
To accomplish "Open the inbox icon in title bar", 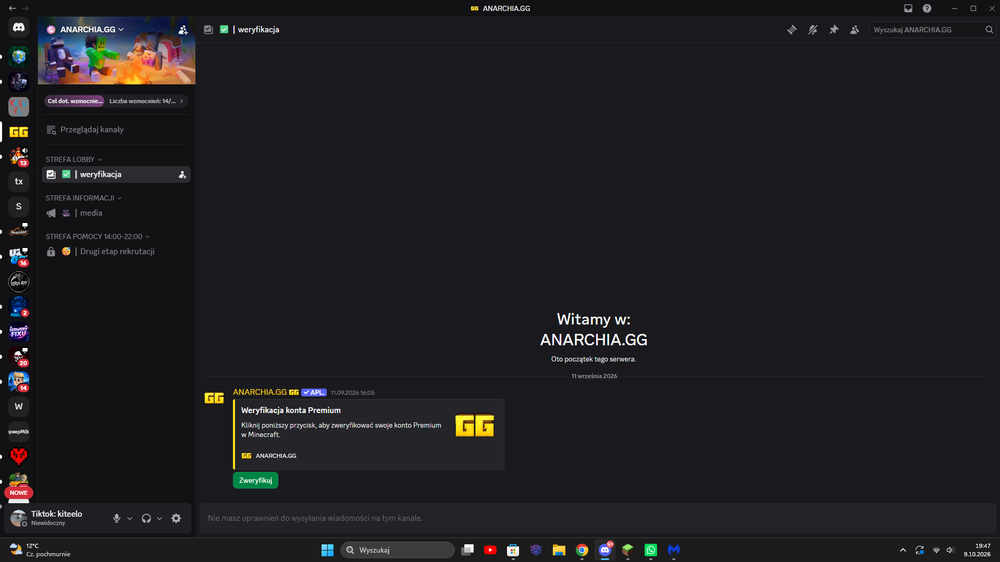I will pyautogui.click(x=908, y=8).
